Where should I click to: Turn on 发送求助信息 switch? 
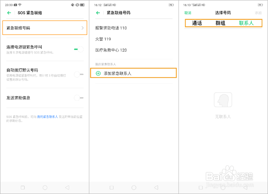point(79,98)
